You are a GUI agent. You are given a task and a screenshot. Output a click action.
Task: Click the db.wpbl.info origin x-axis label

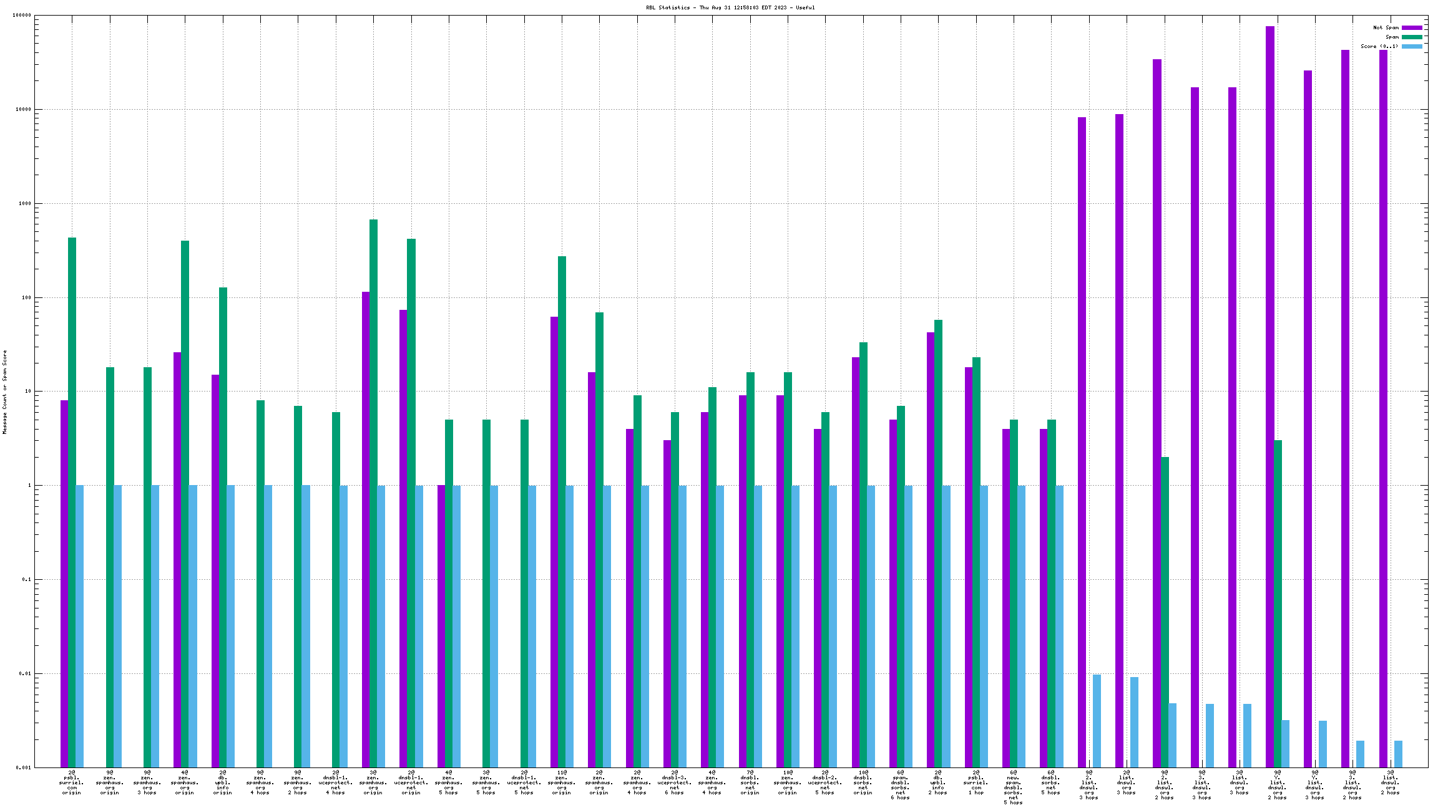223,782
